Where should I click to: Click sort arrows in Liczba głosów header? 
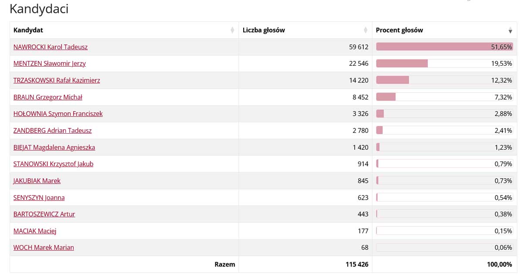pos(366,30)
